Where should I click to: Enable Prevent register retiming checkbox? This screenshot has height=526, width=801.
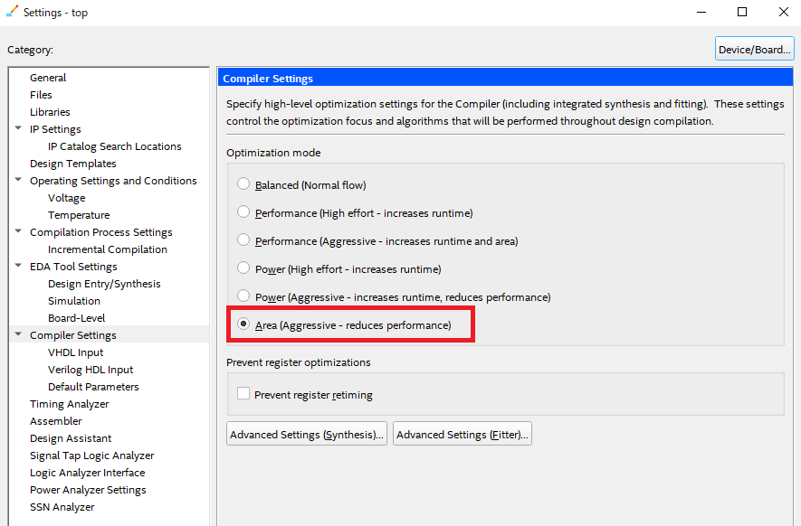coord(243,394)
